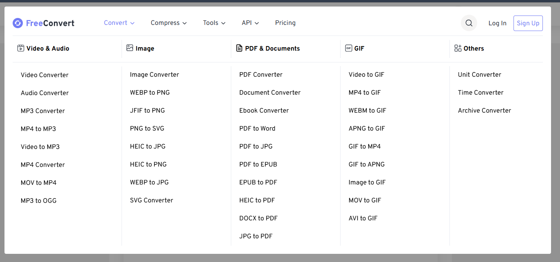Click the Image category icon
The image size is (560, 262).
pyautogui.click(x=130, y=48)
